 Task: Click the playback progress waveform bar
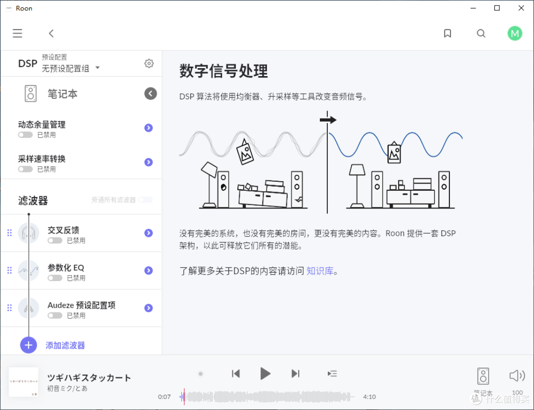[x=267, y=397]
